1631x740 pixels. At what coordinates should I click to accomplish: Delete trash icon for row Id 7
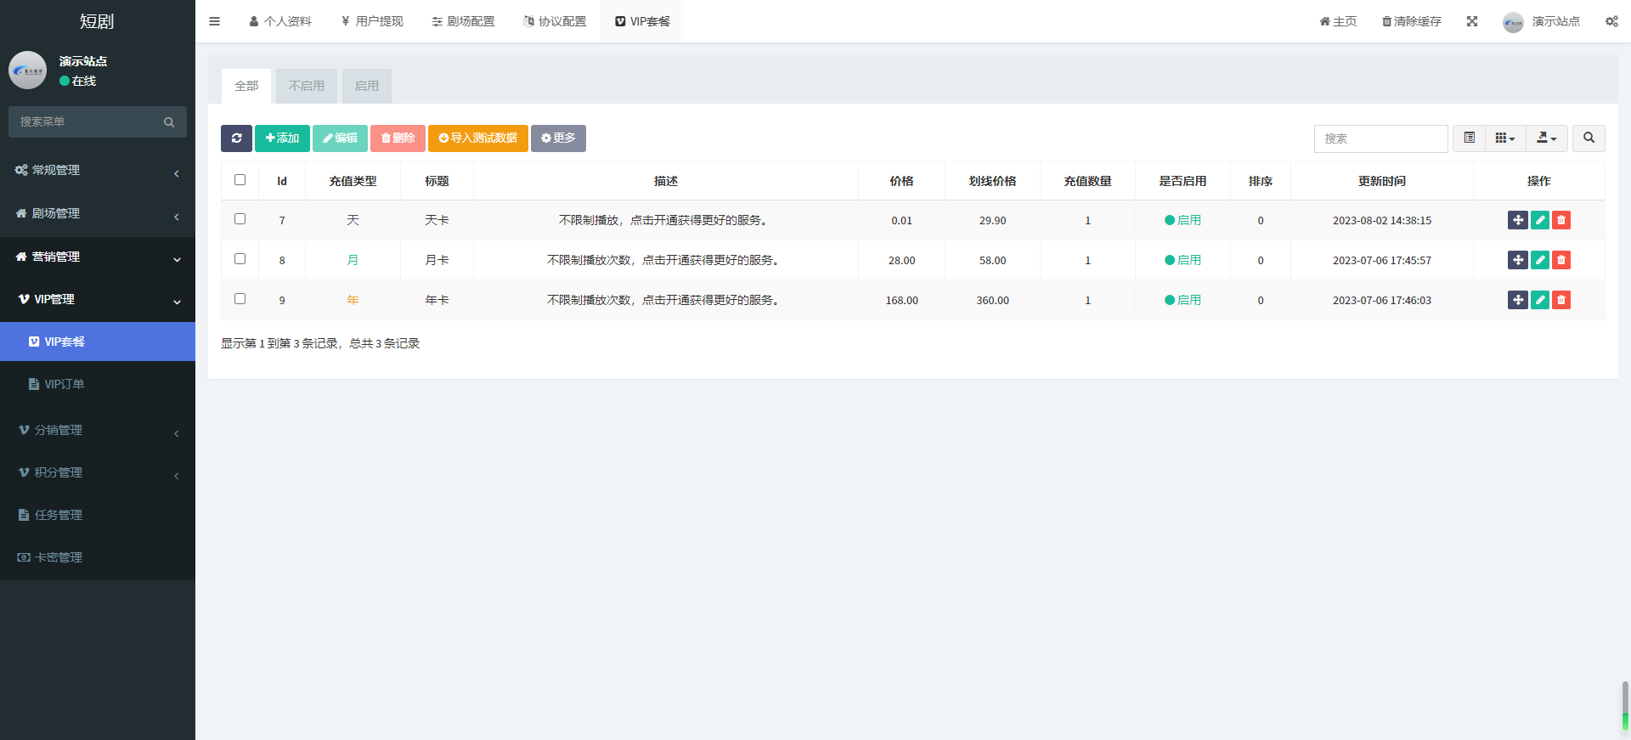(x=1561, y=220)
